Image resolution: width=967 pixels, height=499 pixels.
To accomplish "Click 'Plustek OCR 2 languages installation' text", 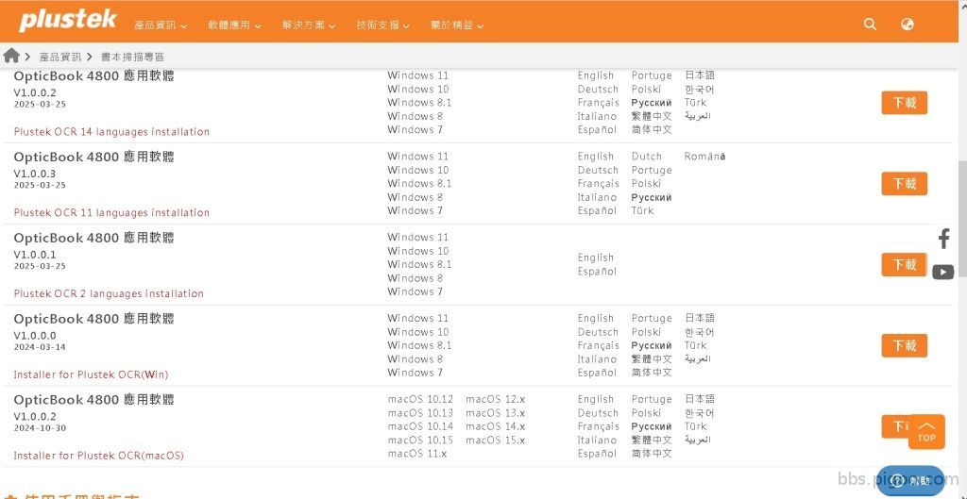I will click(x=109, y=294).
